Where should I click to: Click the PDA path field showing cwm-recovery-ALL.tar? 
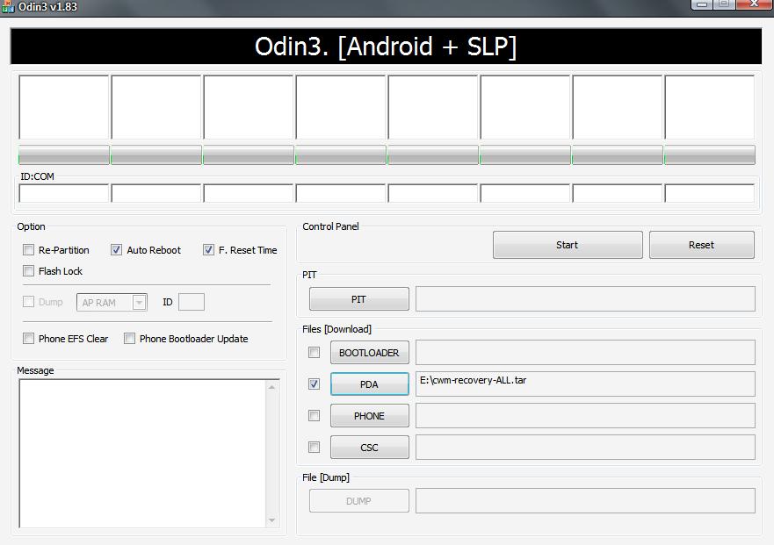pos(584,384)
